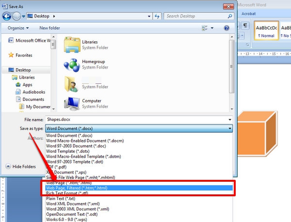This screenshot has height=222, width=291.
Task: Click the file list vertical scrollbar thumb
Action: [232, 66]
